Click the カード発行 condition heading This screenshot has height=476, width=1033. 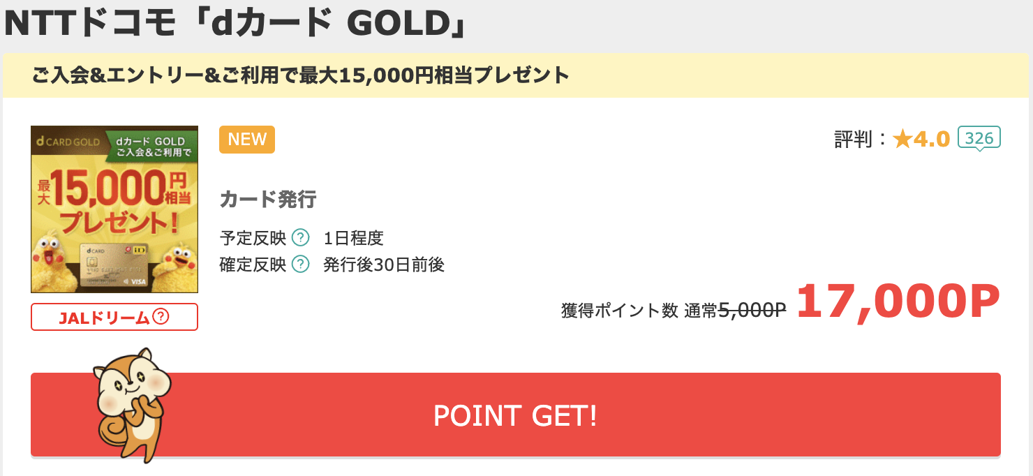click(x=268, y=200)
